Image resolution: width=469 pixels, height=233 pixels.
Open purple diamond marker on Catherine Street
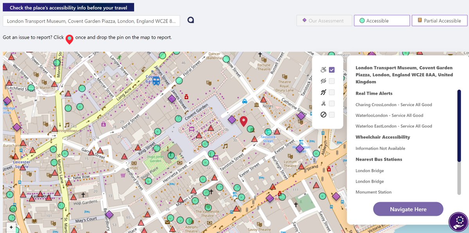(301, 116)
